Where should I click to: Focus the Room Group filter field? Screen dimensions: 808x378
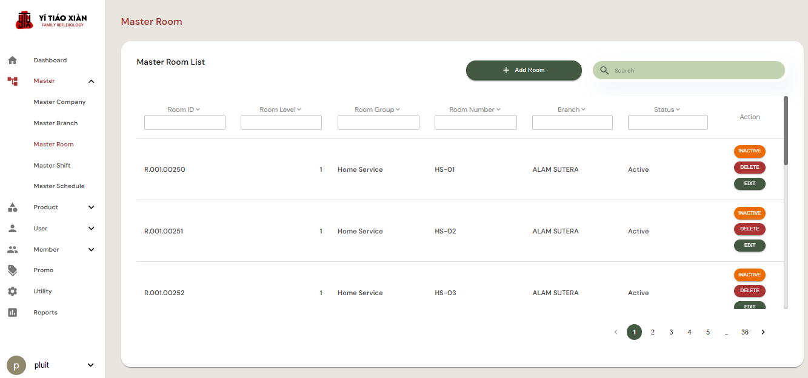pos(378,123)
